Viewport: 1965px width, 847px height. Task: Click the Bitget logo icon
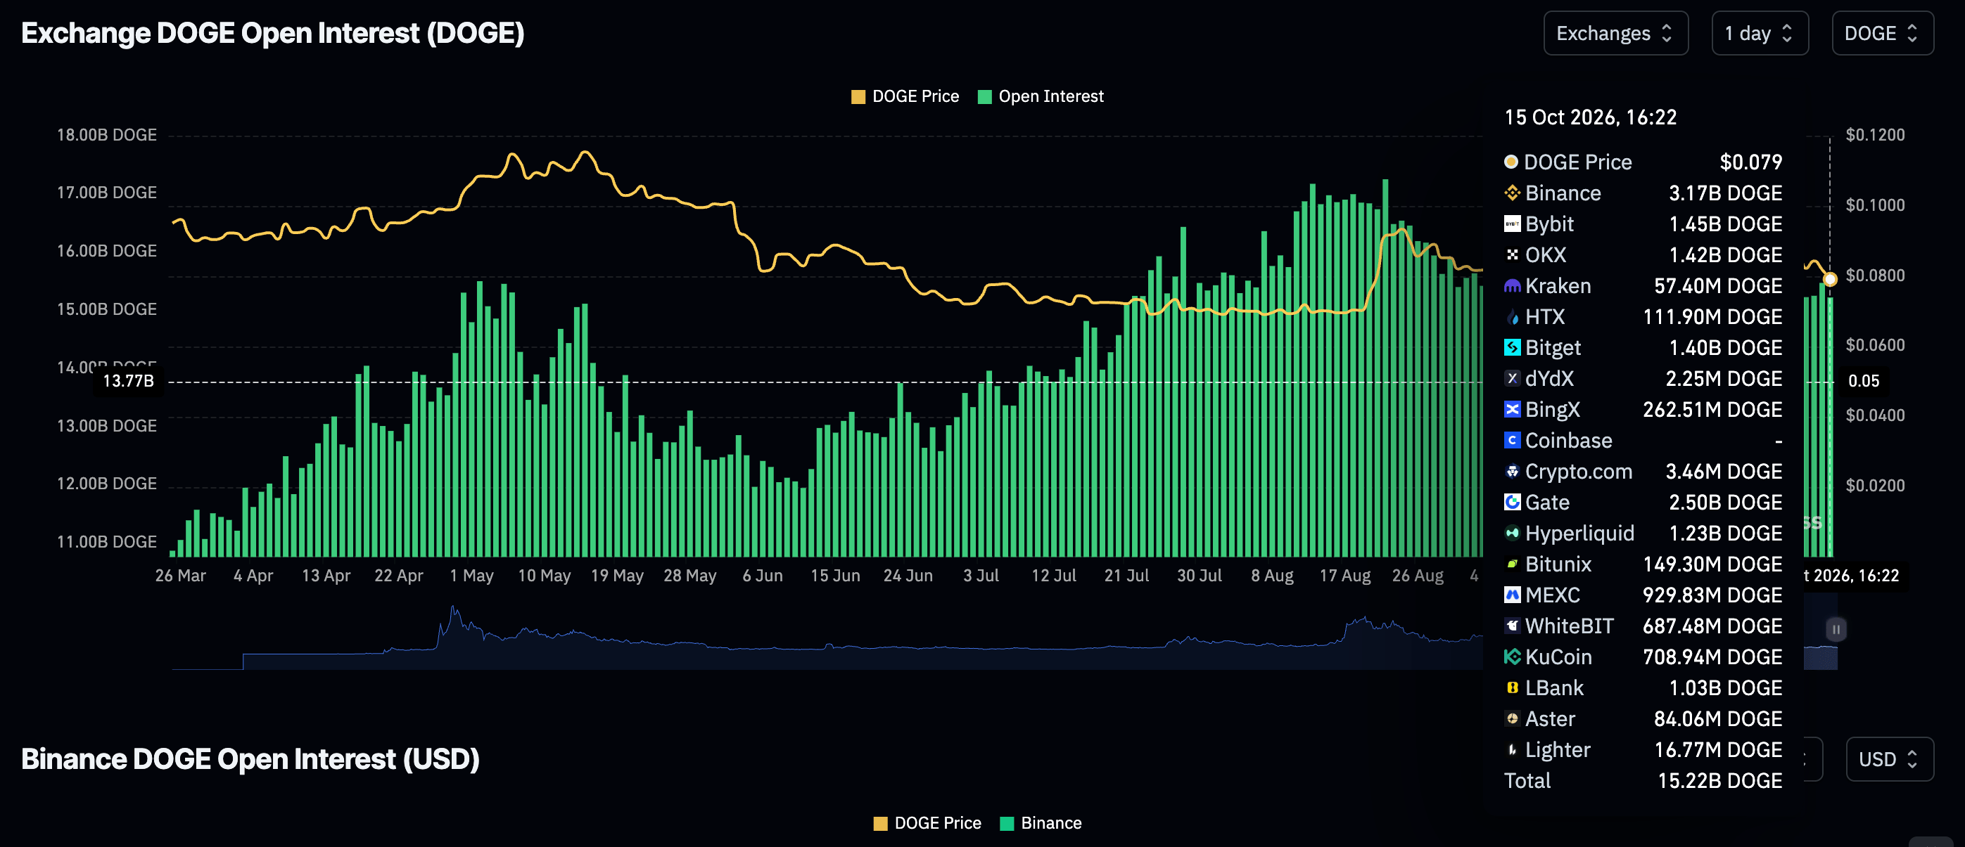(x=1512, y=348)
